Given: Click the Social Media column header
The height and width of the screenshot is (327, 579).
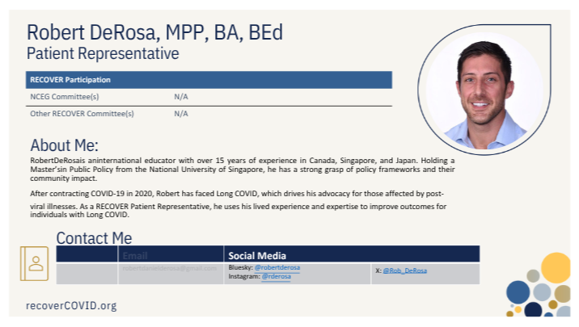Looking at the screenshot, I should [257, 255].
